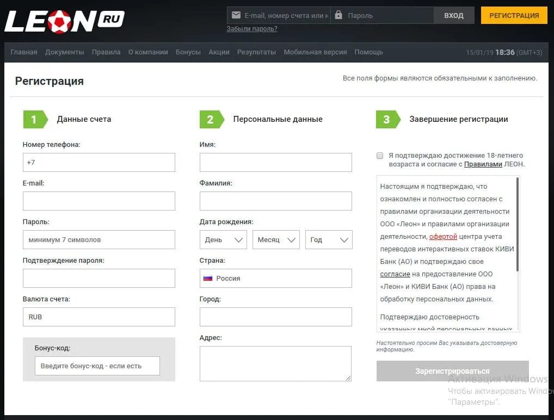Click the Регистрация page heading

[49, 81]
